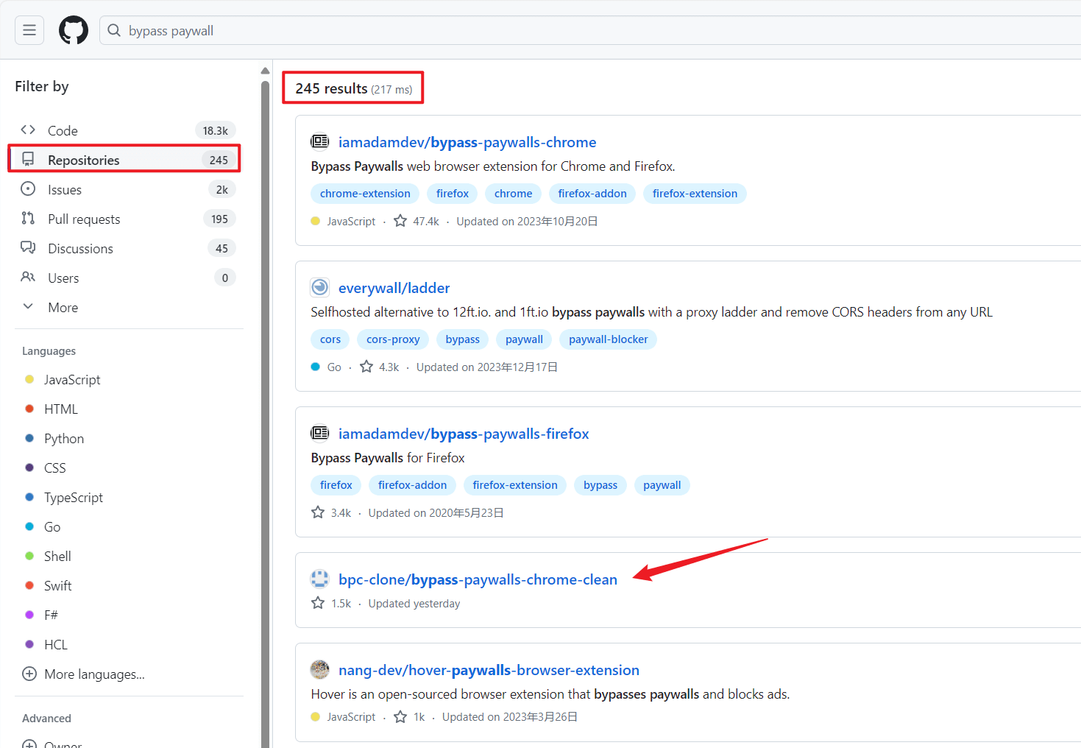The width and height of the screenshot is (1081, 748).
Task: Filter by JavaScript language
Action: [71, 379]
